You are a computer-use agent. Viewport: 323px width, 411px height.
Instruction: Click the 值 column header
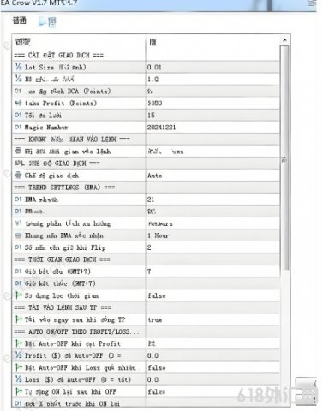[x=153, y=42]
